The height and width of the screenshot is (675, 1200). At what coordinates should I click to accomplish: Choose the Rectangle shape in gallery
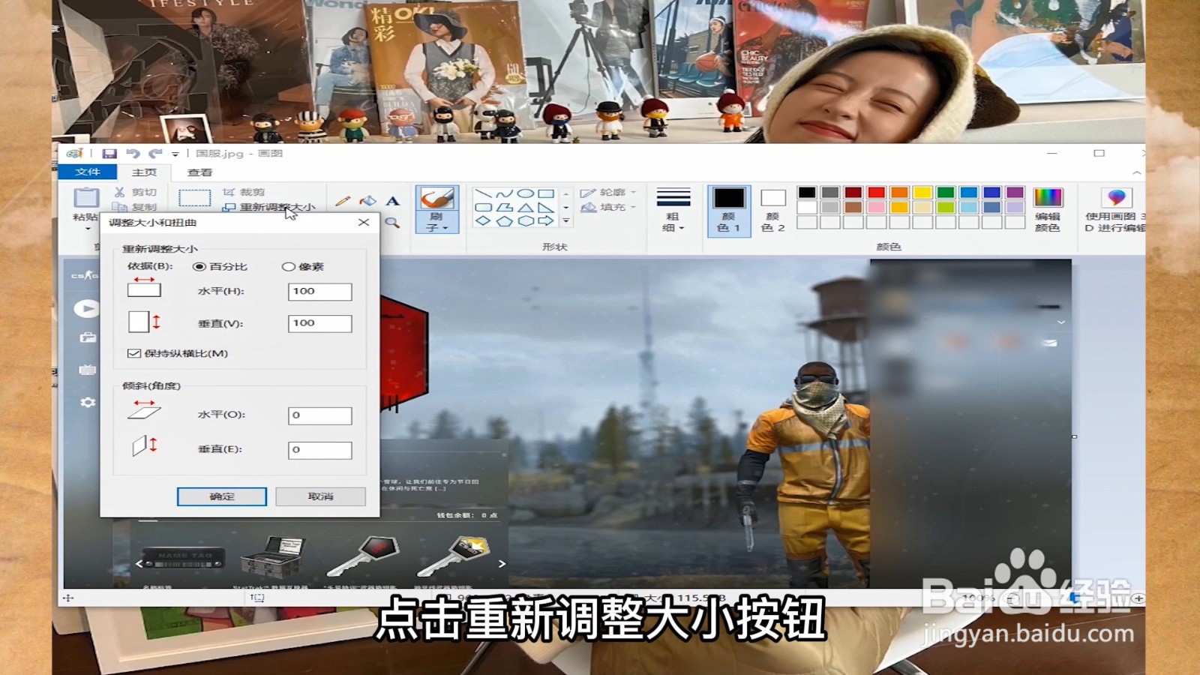546,193
